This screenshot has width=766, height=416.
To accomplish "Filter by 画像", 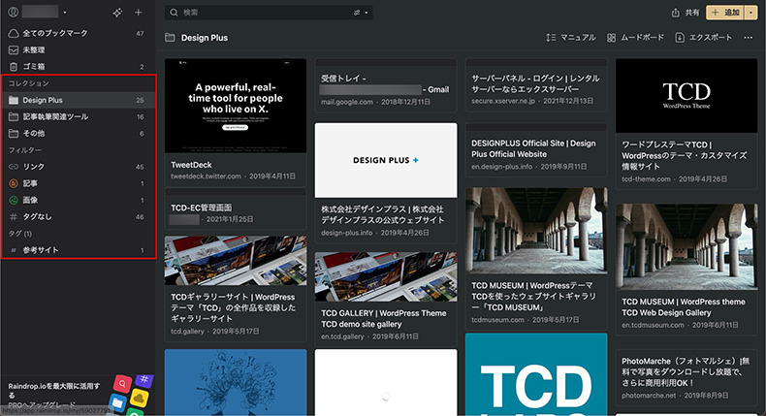I will point(79,200).
